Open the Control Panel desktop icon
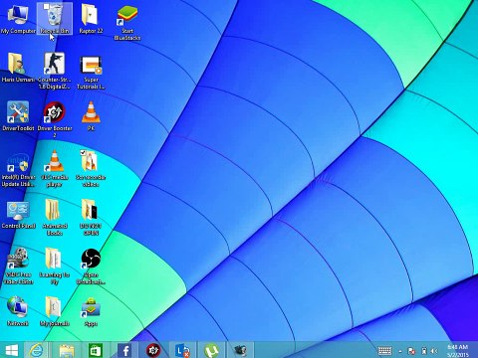Viewport: 478px width, 358px height. tap(18, 214)
